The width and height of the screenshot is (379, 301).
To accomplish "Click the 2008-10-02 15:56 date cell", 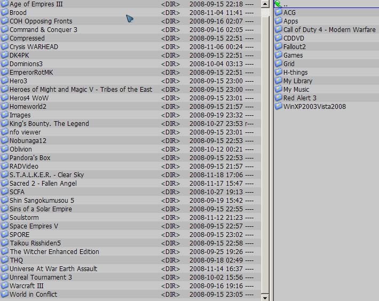I will (x=216, y=278).
